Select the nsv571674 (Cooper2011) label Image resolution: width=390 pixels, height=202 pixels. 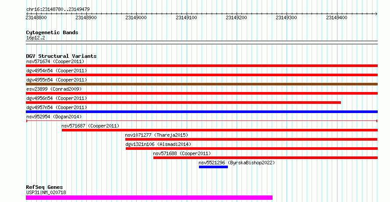pyautogui.click(x=55, y=61)
